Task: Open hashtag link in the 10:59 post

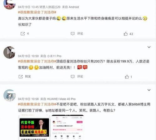Action: [37, 61]
